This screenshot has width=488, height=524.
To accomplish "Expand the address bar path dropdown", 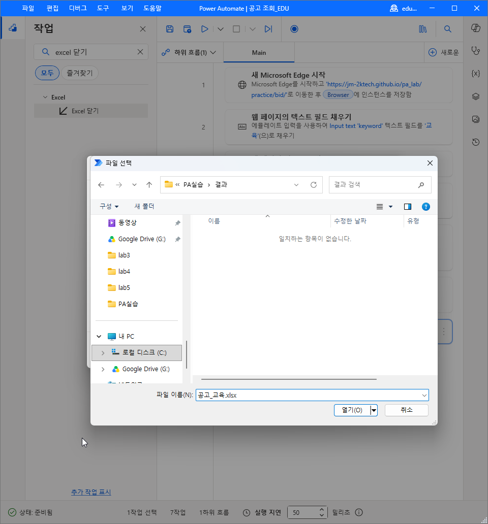I will (x=296, y=185).
